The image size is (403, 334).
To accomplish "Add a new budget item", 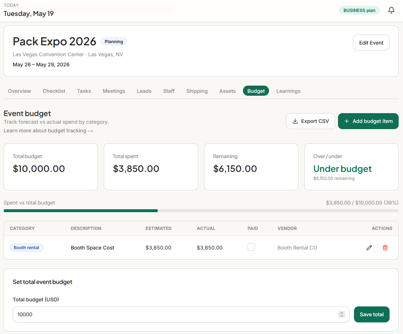I will point(368,121).
